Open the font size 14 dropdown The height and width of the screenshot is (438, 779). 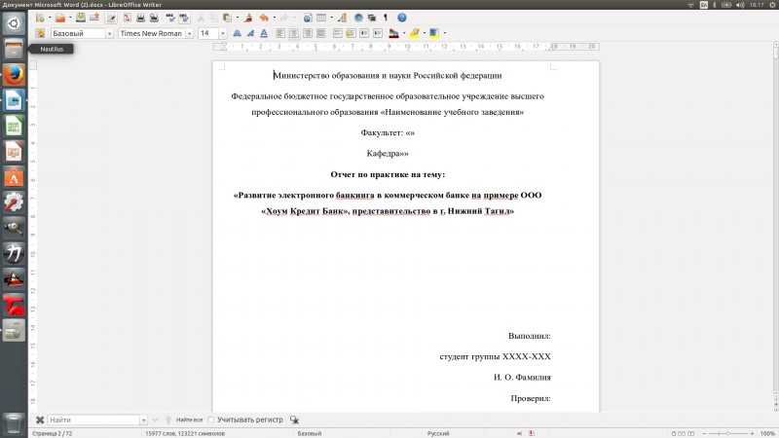(223, 34)
